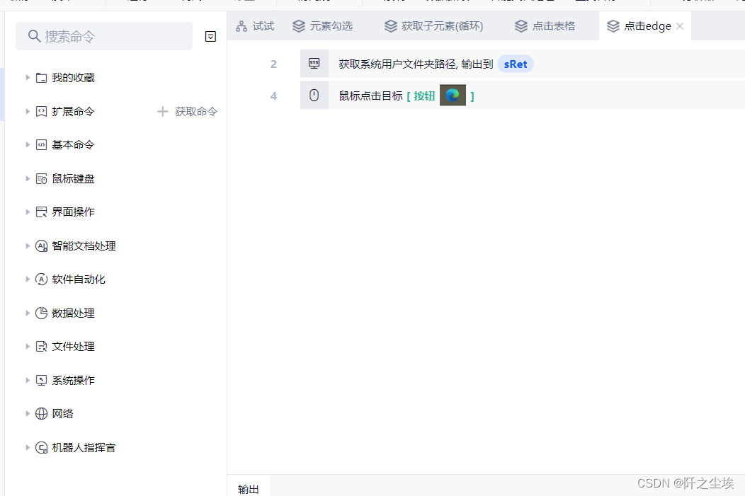Expand the 网络 tree arrow
Screen dimensions: 745x496
[x=28, y=413]
